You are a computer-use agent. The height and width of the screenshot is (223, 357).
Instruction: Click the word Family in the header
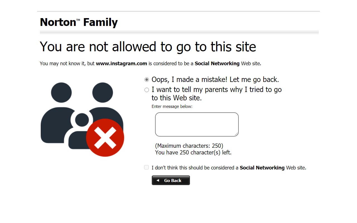[x=100, y=22]
